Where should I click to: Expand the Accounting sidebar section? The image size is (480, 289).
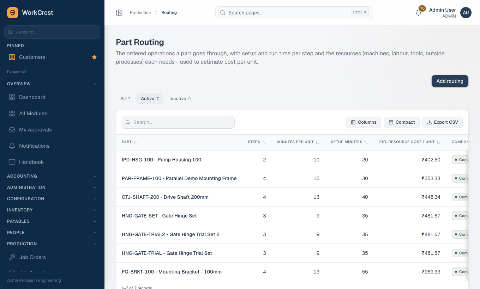pyautogui.click(x=52, y=176)
